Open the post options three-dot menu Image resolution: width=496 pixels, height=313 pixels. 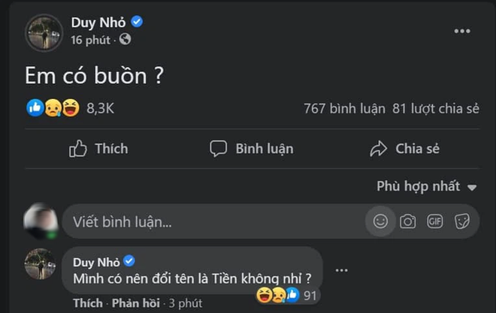pyautogui.click(x=462, y=31)
